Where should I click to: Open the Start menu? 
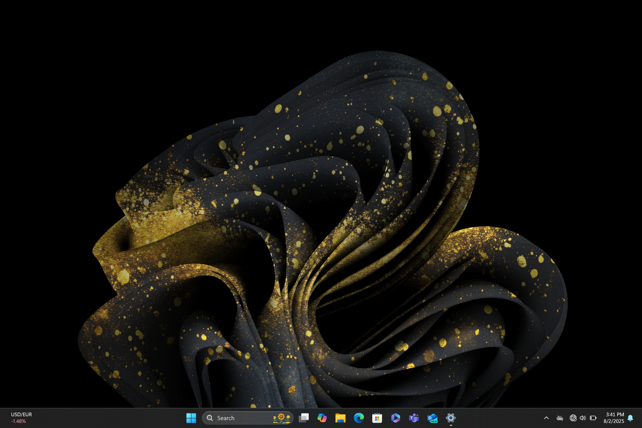(x=191, y=418)
